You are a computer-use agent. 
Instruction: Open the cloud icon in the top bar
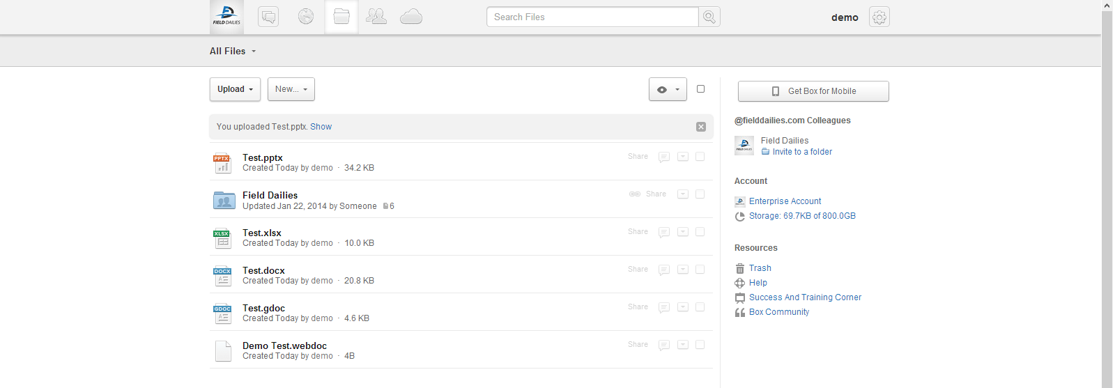[411, 17]
